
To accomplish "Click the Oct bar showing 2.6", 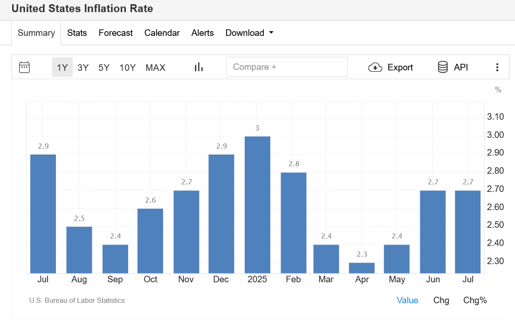I will 150,241.
